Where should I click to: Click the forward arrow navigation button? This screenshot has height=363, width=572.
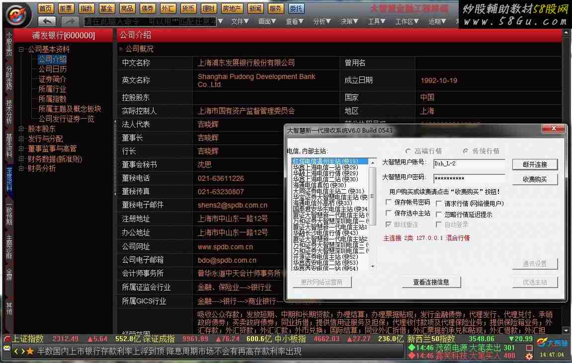[70, 21]
